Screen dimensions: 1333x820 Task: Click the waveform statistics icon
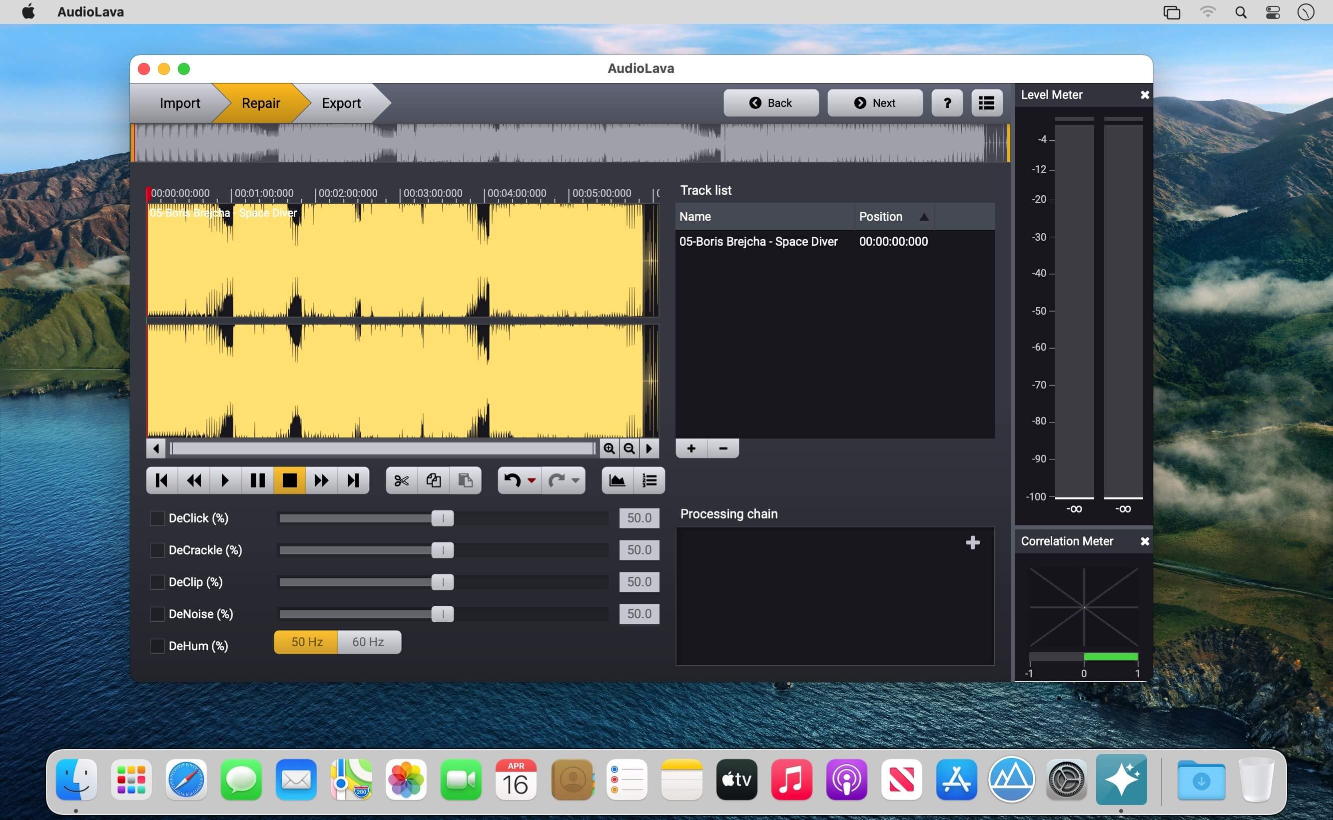pyautogui.click(x=617, y=480)
